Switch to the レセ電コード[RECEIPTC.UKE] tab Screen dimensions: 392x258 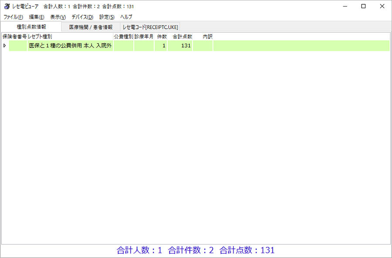(x=150, y=27)
